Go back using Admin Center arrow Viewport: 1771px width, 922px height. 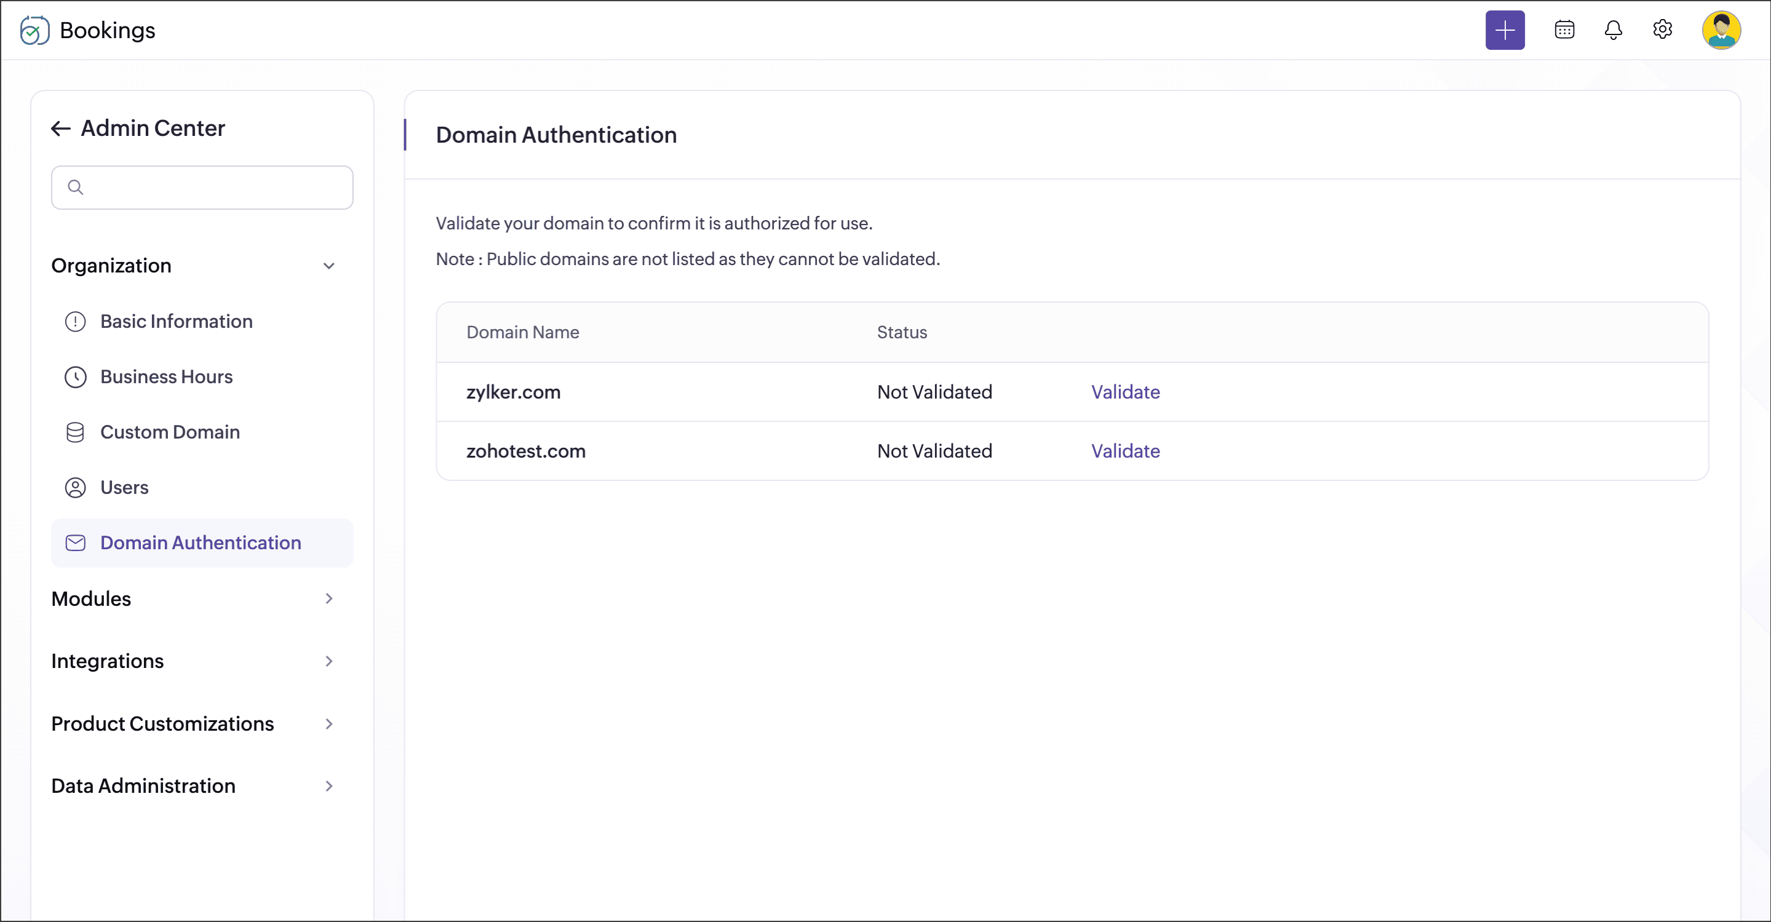pyautogui.click(x=60, y=129)
